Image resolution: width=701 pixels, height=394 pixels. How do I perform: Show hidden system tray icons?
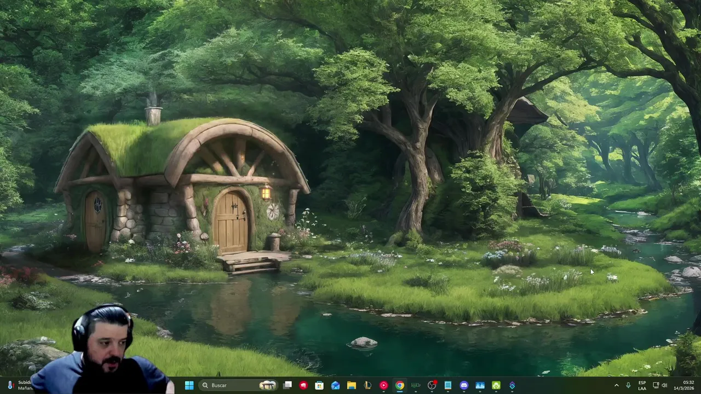(x=616, y=385)
